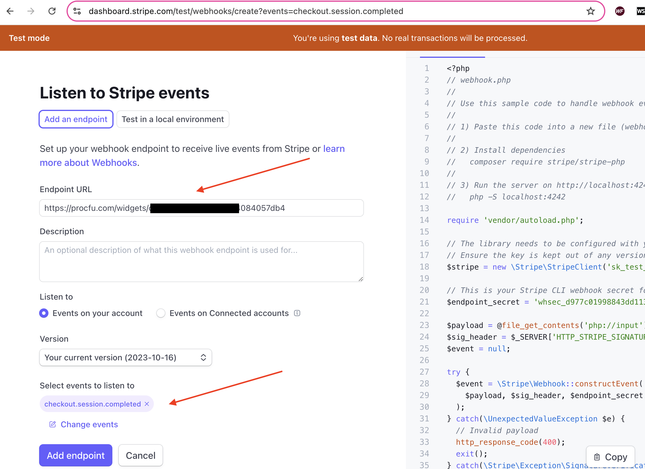Click Change events link
This screenshot has width=645, height=469.
(x=89, y=424)
